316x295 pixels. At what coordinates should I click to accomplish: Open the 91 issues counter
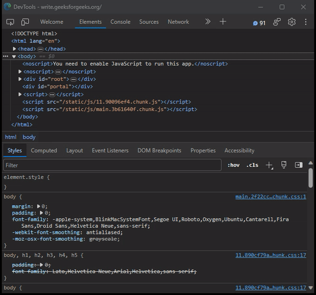(x=259, y=23)
